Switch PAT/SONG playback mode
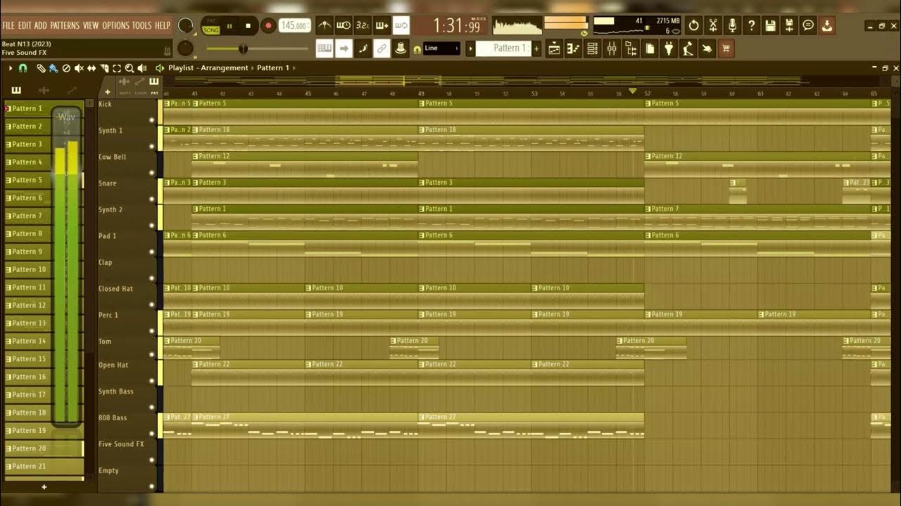The width and height of the screenshot is (901, 506). [210, 26]
